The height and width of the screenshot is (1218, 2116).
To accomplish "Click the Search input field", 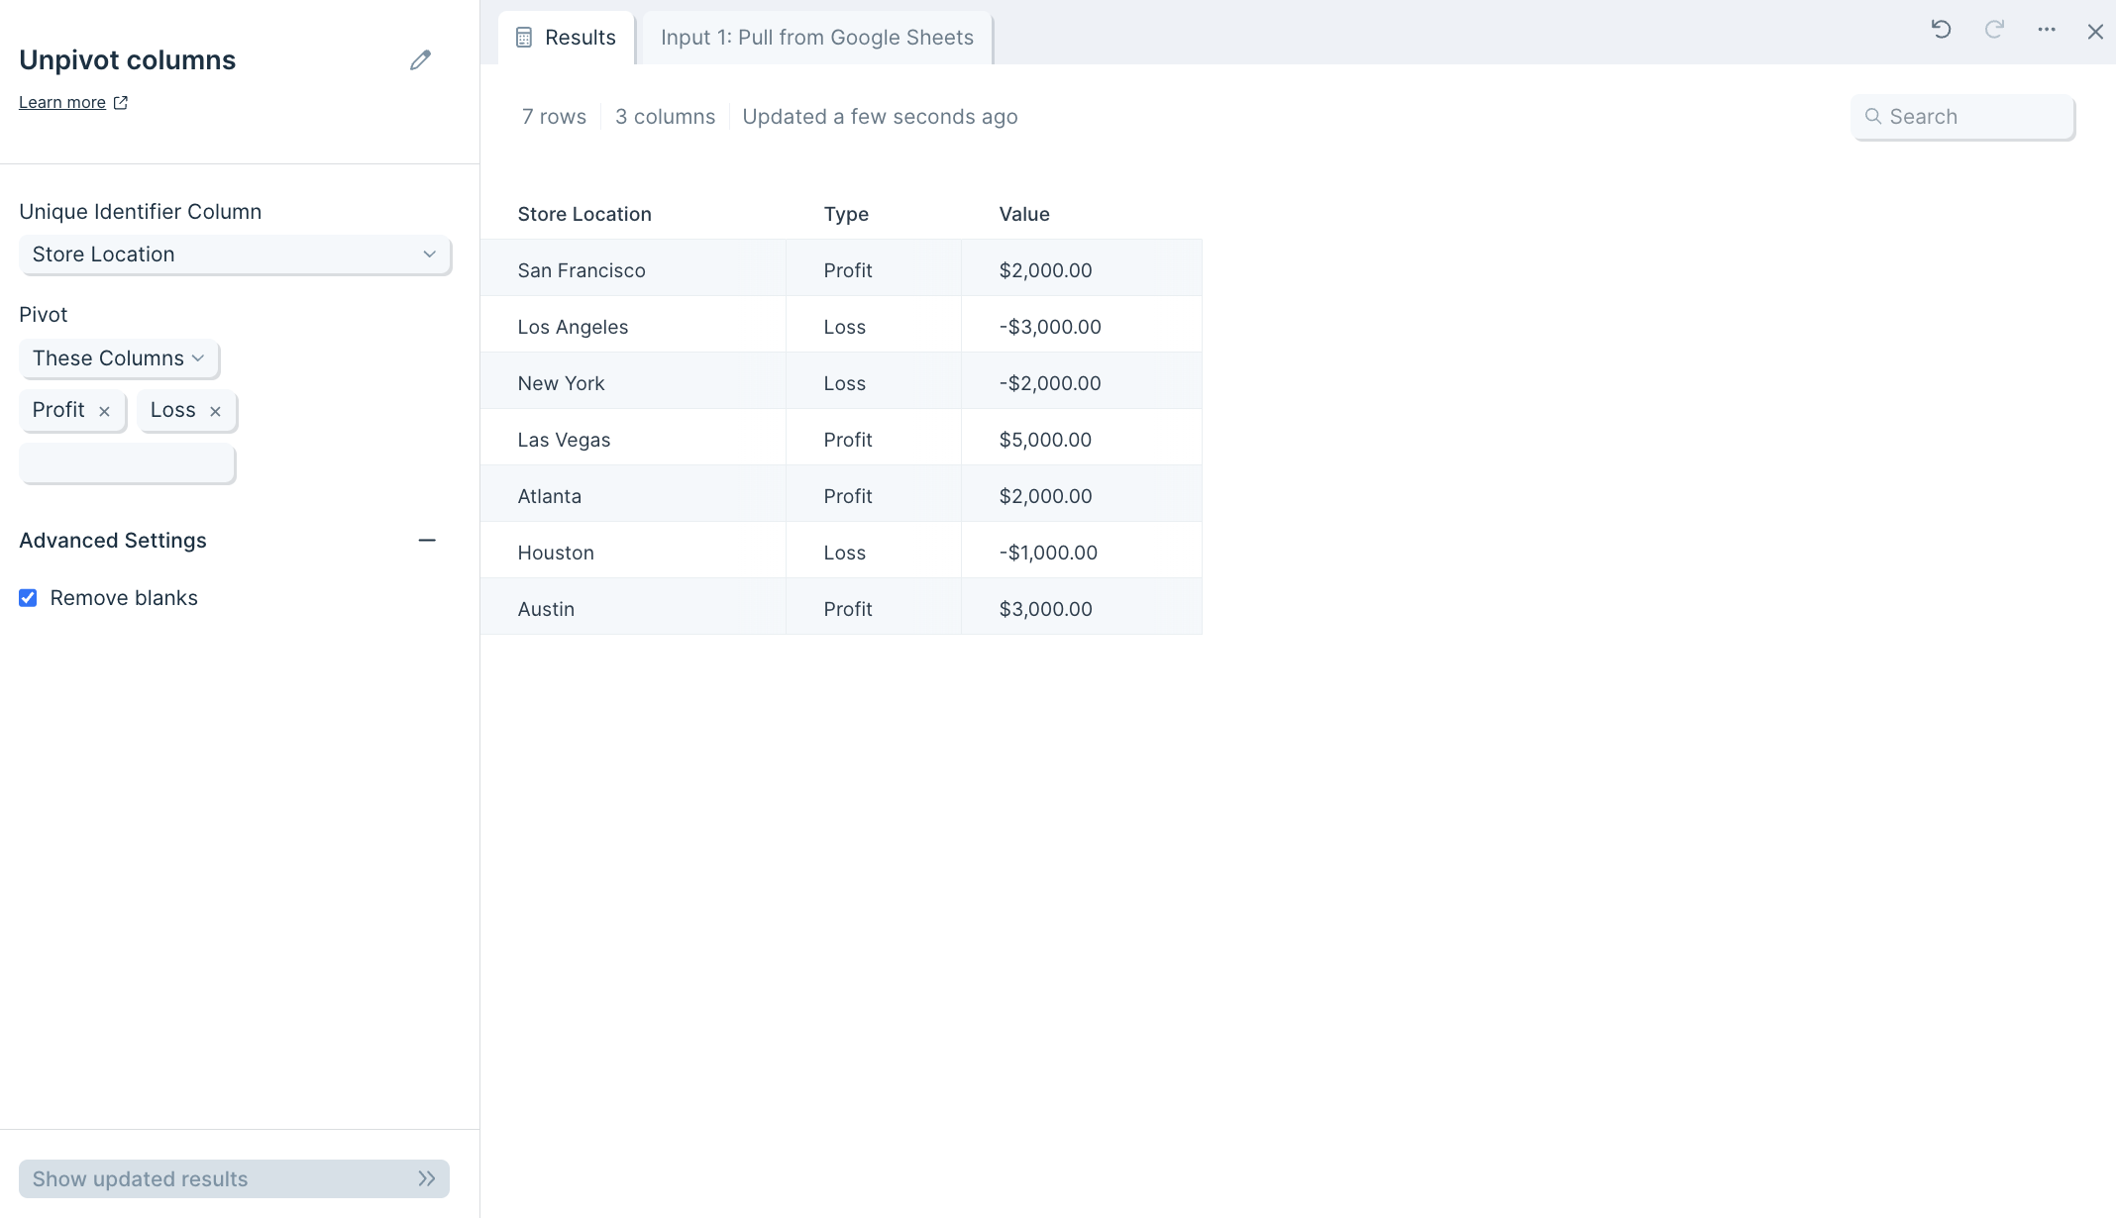I will (x=1973, y=117).
